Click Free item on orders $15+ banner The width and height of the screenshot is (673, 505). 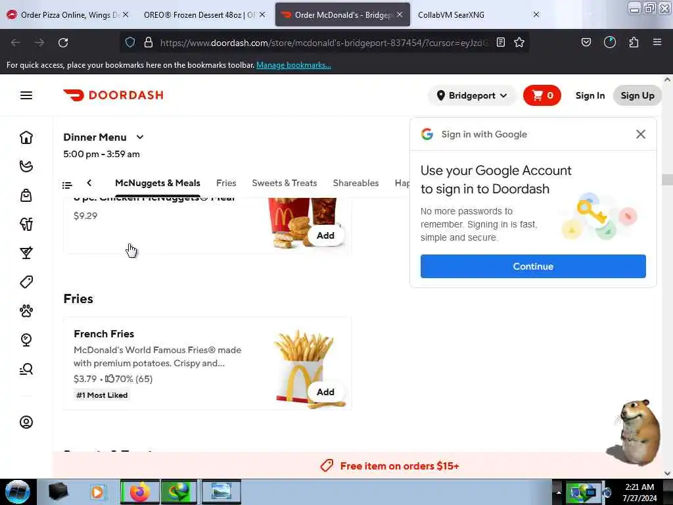tap(390, 466)
